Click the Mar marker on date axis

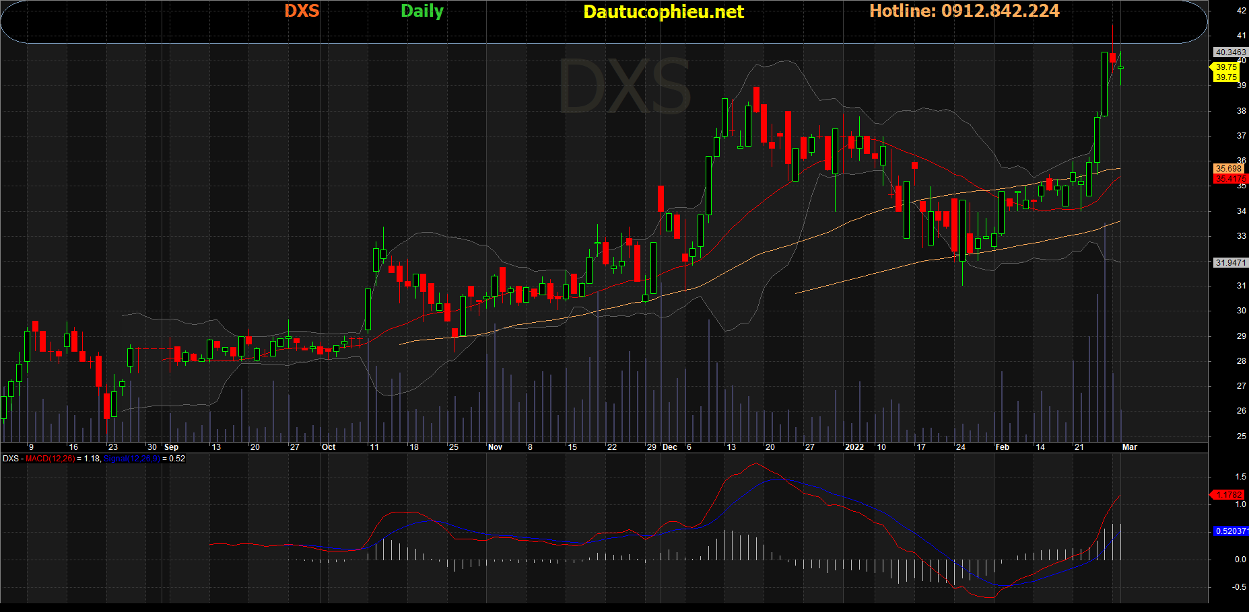(1130, 447)
